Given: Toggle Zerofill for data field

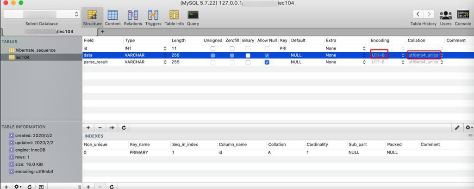Looking at the screenshot, I should 232,55.
